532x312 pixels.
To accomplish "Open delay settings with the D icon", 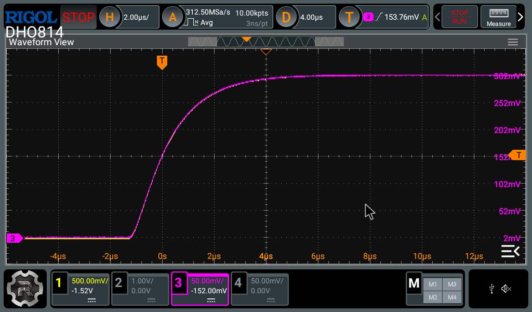I will [x=287, y=17].
